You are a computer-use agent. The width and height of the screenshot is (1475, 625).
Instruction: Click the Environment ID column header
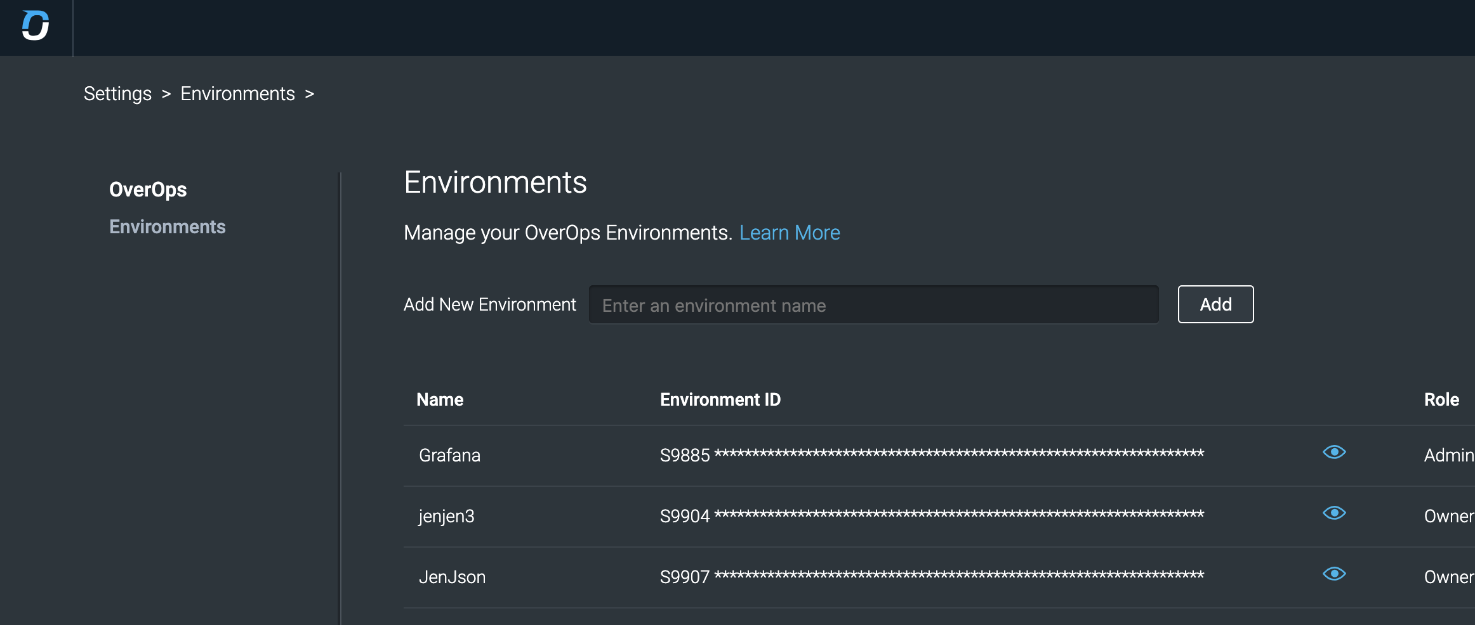coord(720,399)
